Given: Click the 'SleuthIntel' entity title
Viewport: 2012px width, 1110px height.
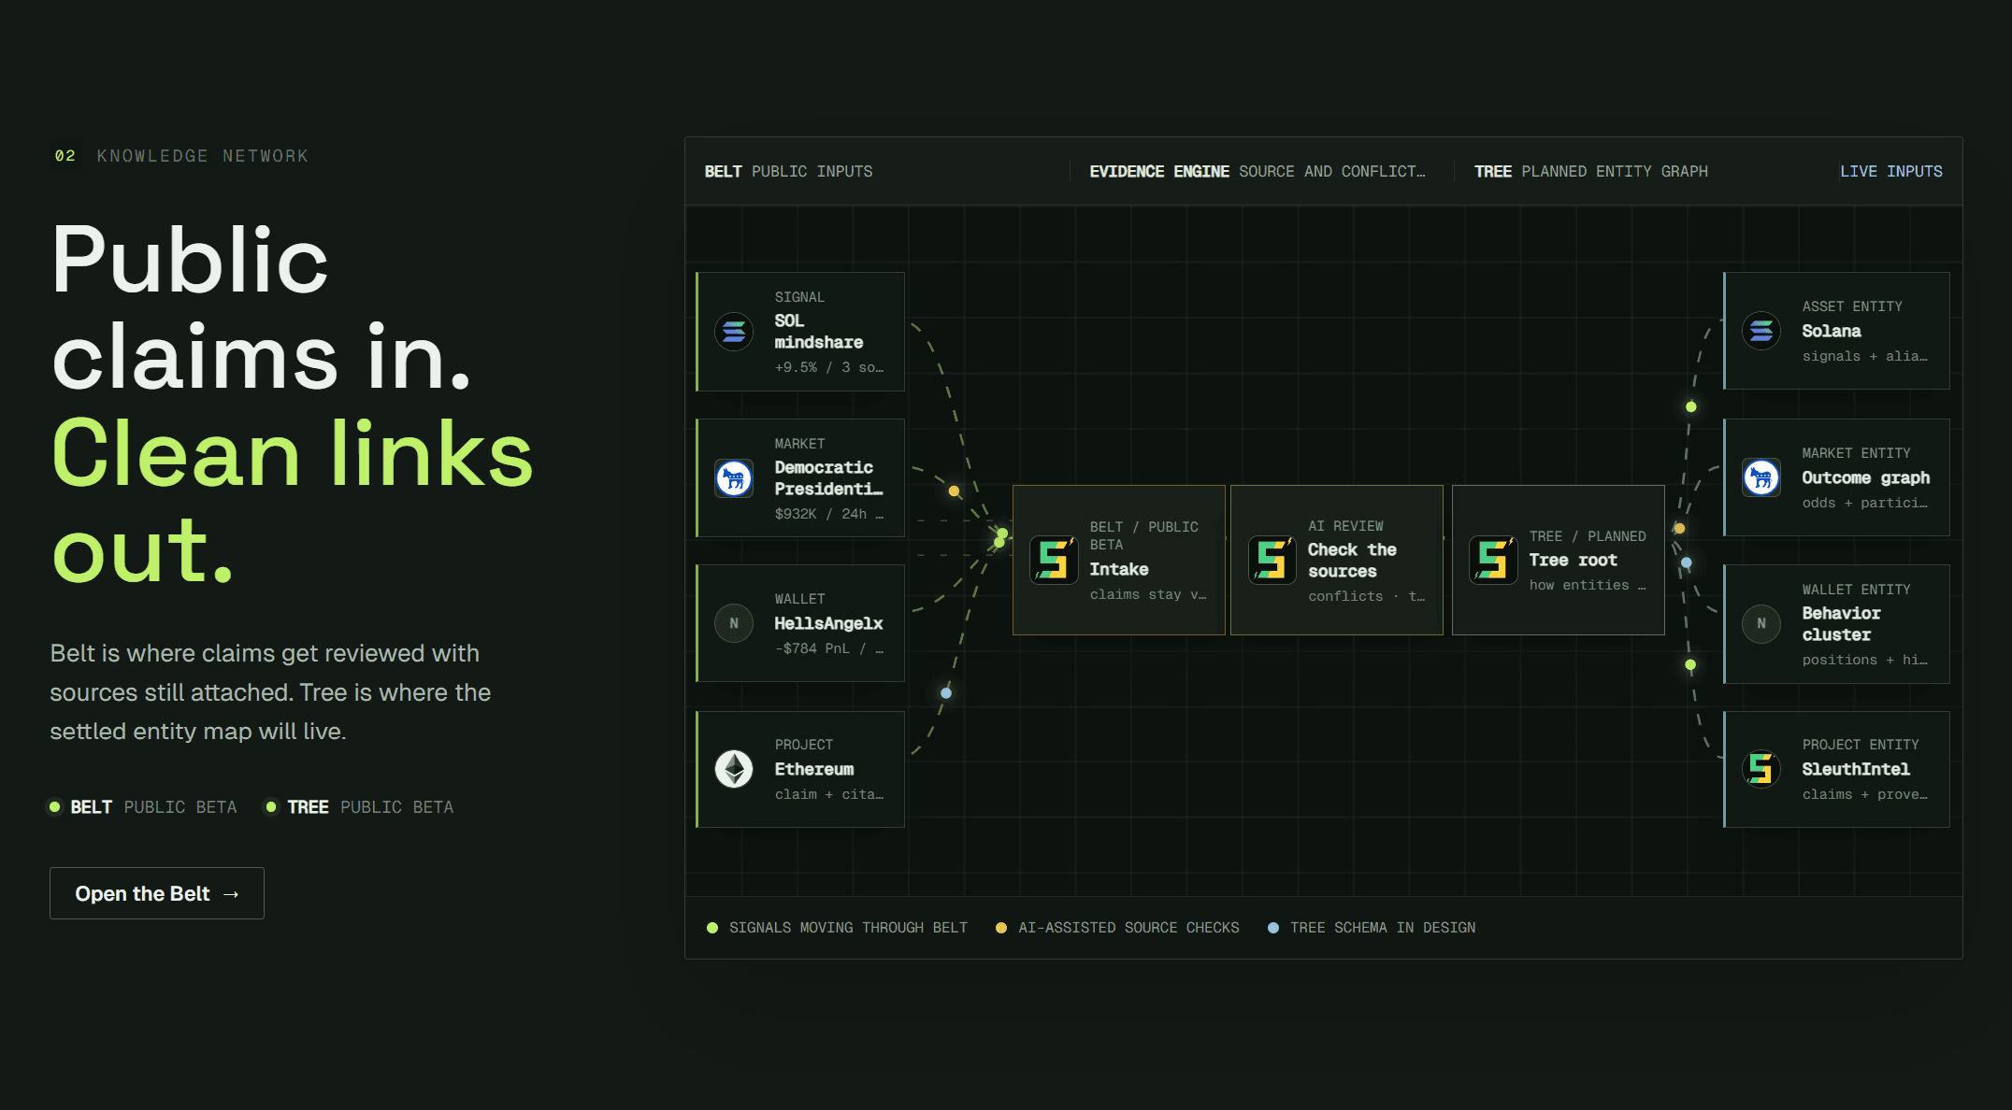Looking at the screenshot, I should coord(1856,769).
